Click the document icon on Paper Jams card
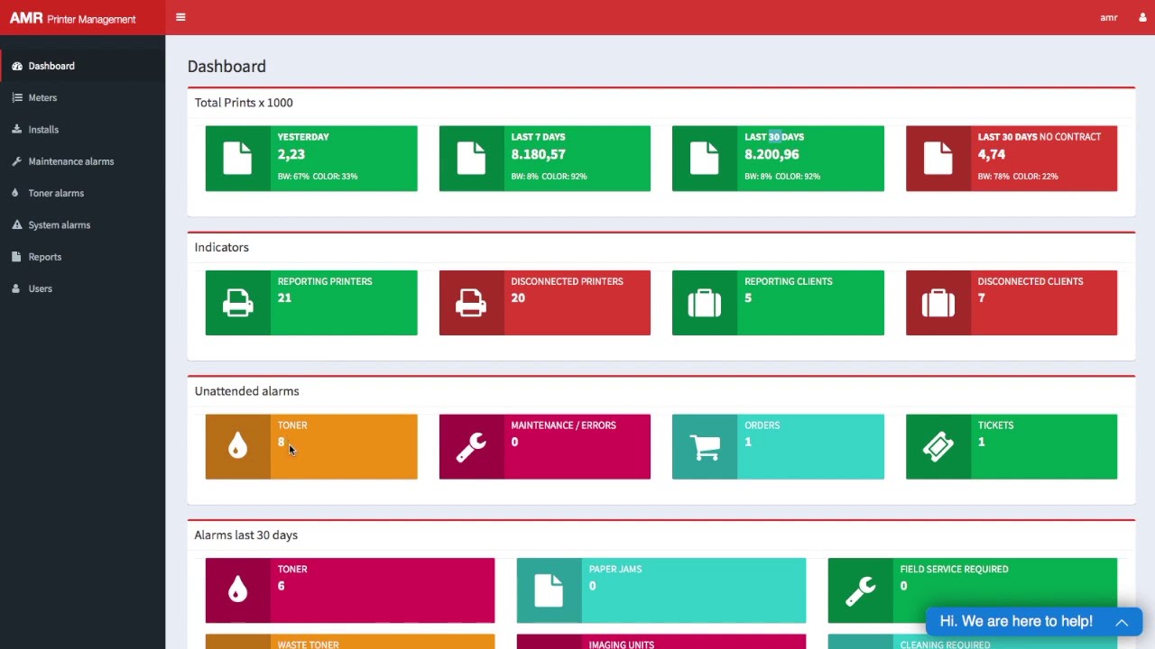1155x649 pixels. (549, 590)
